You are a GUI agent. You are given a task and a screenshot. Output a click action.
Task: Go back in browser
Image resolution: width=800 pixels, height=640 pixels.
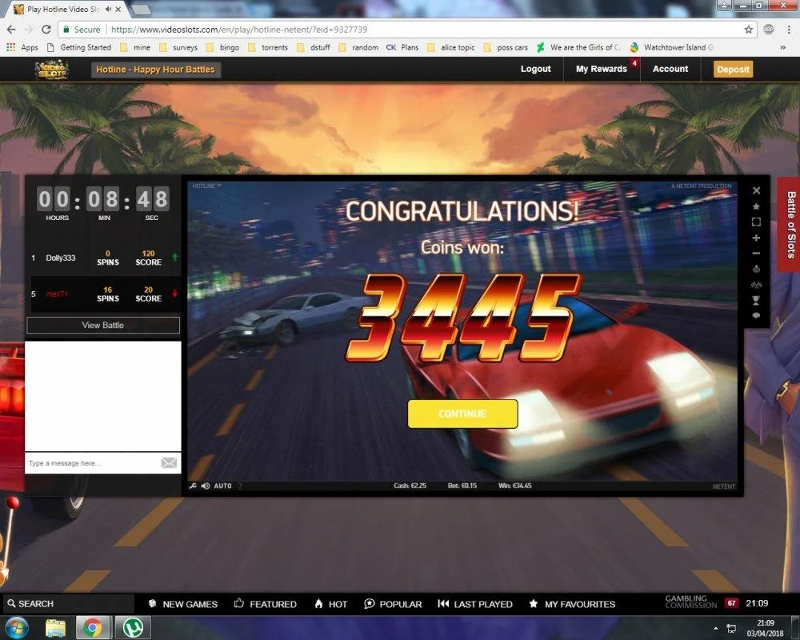[11, 30]
